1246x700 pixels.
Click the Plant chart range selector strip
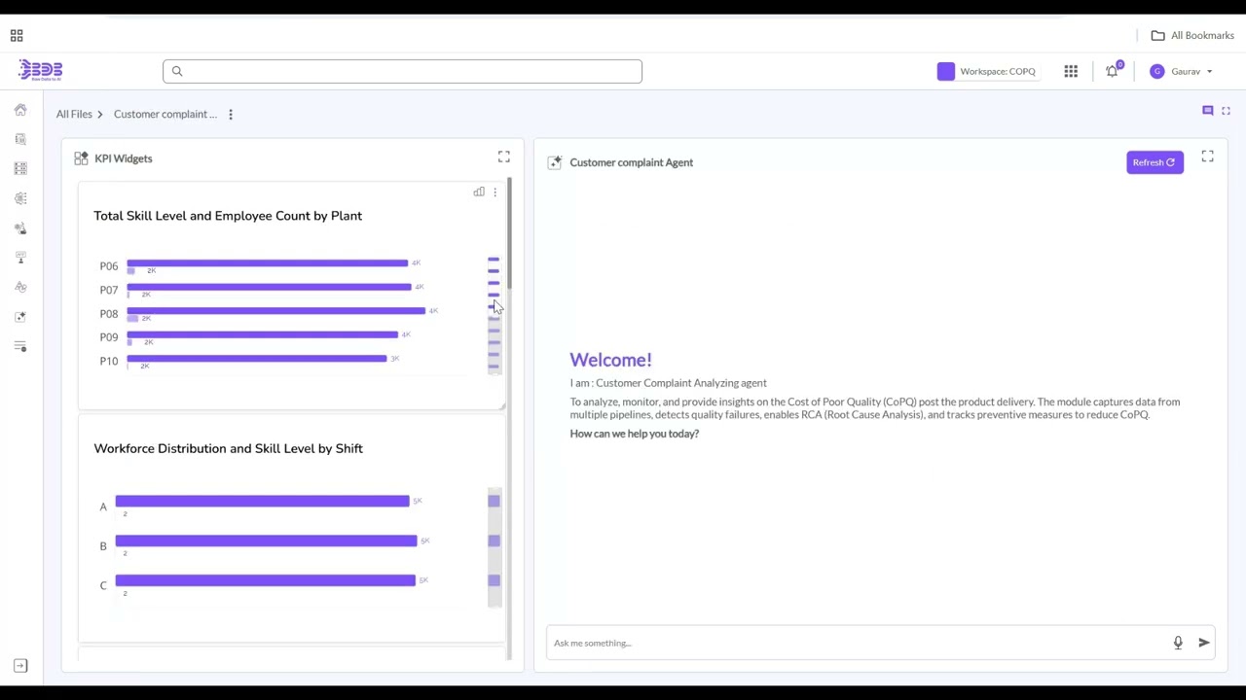tap(495, 315)
